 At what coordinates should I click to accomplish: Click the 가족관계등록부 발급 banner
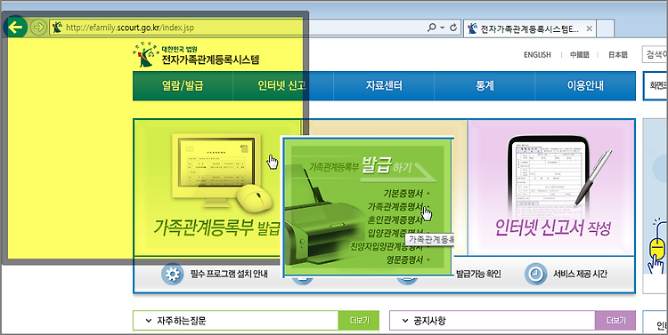tap(207, 187)
